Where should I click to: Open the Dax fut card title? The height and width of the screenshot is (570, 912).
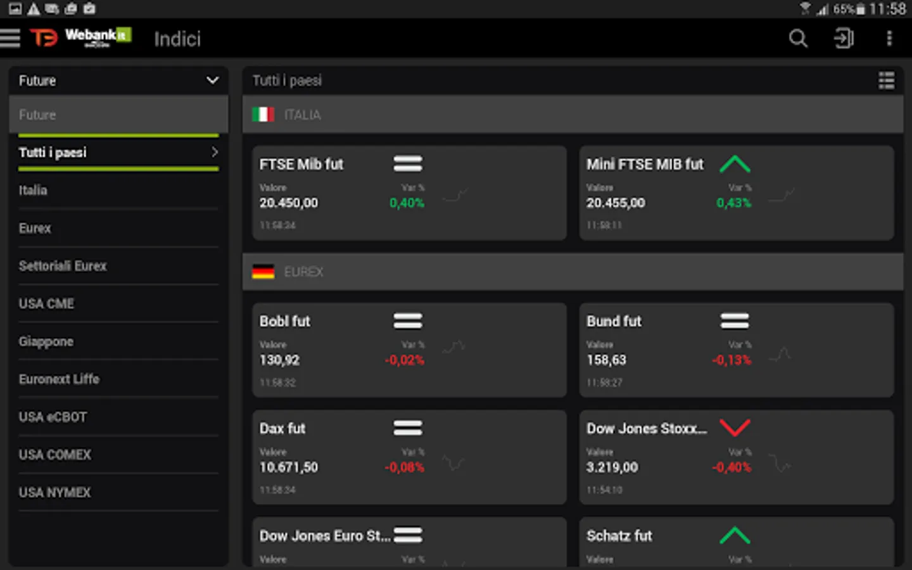point(282,428)
